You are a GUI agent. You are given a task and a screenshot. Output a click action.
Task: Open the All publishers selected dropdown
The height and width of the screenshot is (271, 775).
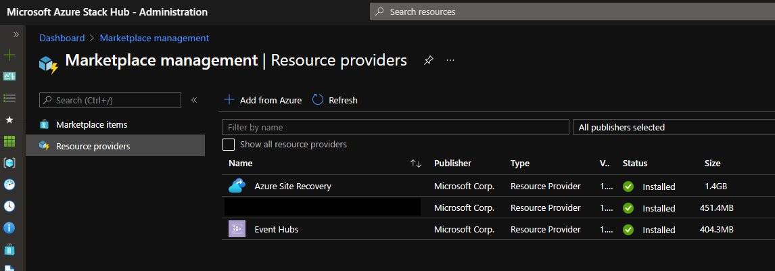(x=673, y=127)
